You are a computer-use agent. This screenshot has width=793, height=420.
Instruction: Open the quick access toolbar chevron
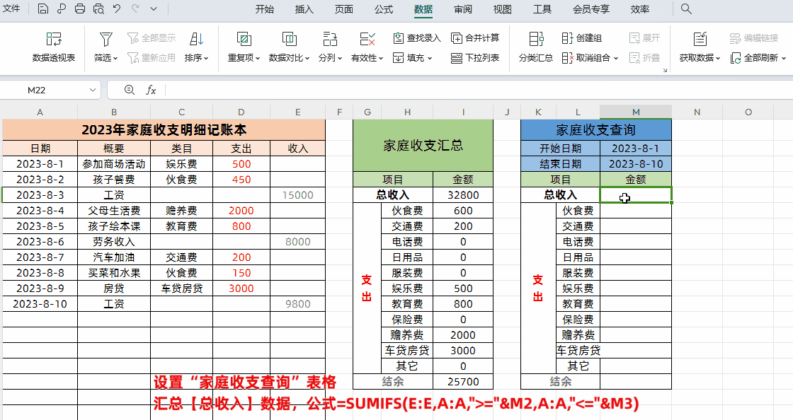point(154,9)
